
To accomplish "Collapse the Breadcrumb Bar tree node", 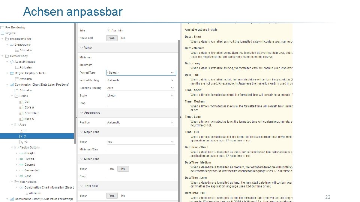I will pyautogui.click(x=3, y=39).
